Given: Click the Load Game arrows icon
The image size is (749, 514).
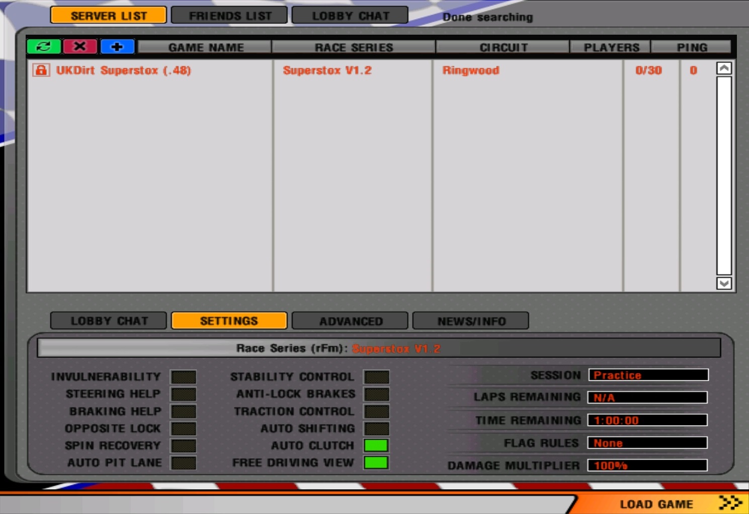Looking at the screenshot, I should 730,503.
